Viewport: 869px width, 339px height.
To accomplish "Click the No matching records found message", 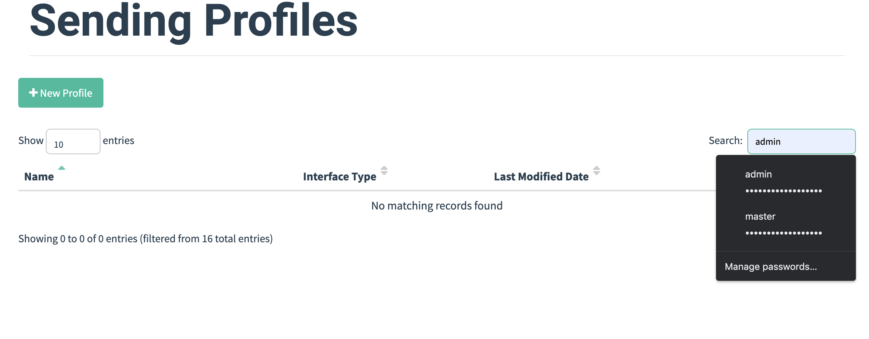I will 436,205.
